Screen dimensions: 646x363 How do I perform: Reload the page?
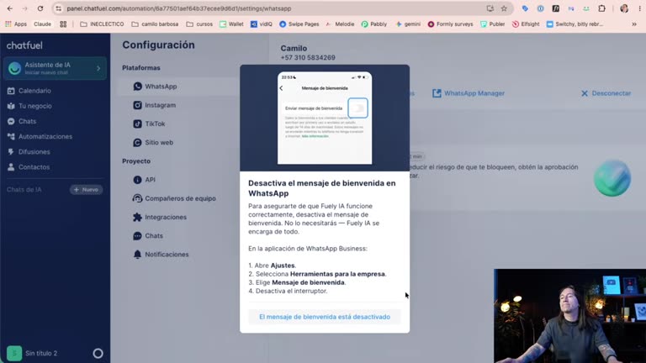(40, 8)
